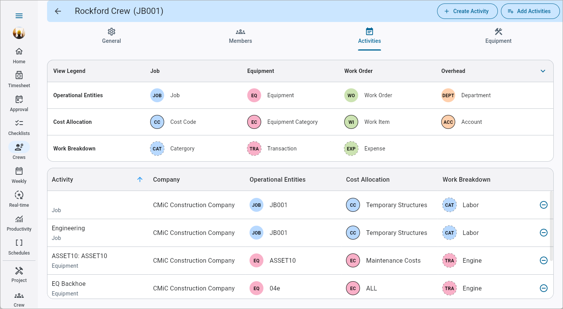Image resolution: width=563 pixels, height=309 pixels.
Task: Open the Equipment tab
Action: point(498,37)
